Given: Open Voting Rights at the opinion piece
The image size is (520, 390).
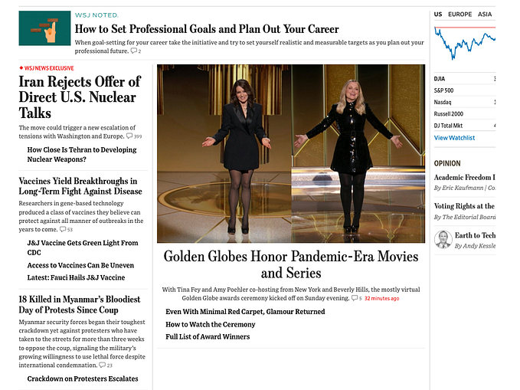Looking at the screenshot, I should point(464,206).
